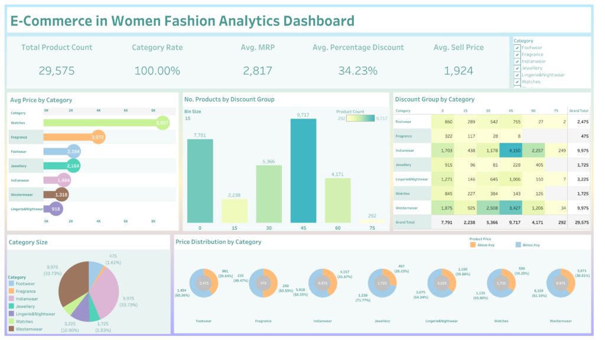Select the Footwear donut chart center
This screenshot has height=340, width=605.
(x=204, y=283)
